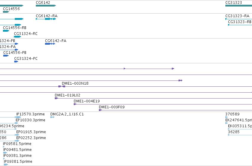Select the CG31324-RC transcript glyph
This screenshot has width=252, height=166.
(x=17, y=37)
